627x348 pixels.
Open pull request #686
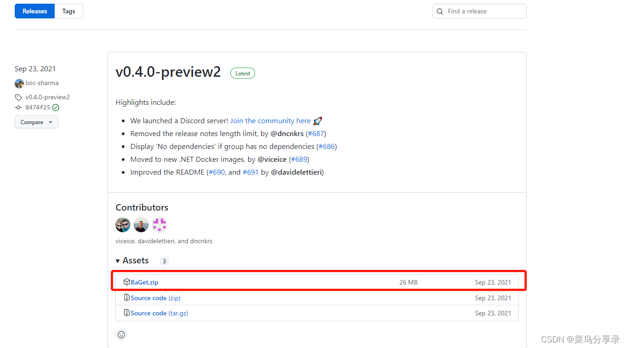[326, 147]
